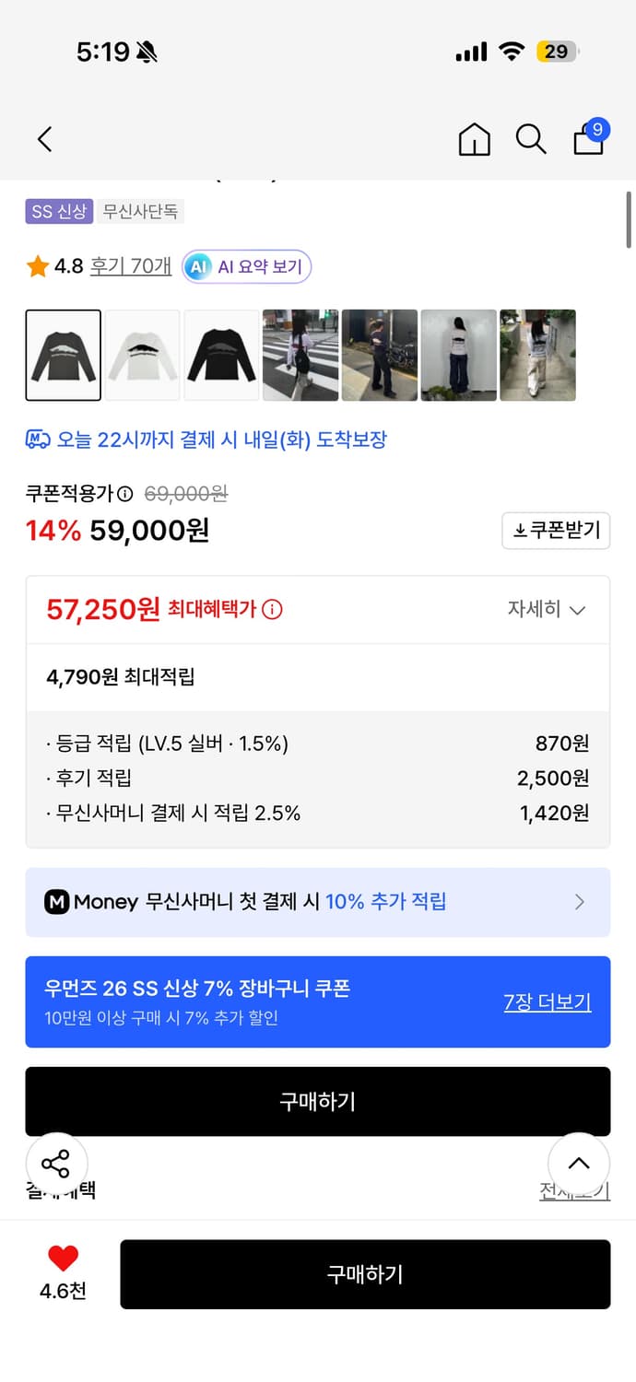The height and width of the screenshot is (1382, 636).
Task: Tap the info icon next to 쿠폰적용가
Action: (124, 494)
